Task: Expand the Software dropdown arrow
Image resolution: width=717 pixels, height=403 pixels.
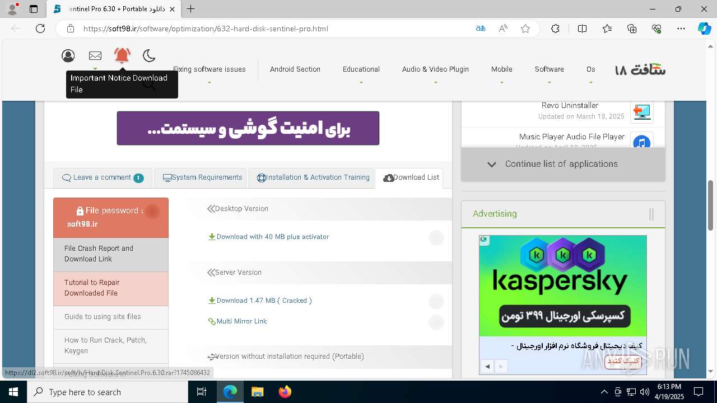Action: 550,83
